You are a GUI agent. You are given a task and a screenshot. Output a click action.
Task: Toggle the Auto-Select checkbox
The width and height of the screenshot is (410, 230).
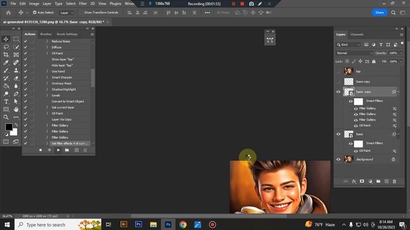35,13
